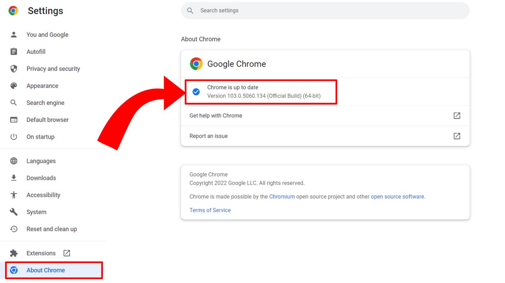Image resolution: width=505 pixels, height=283 pixels.
Task: Open Extensions via its external link icon
Action: pos(66,253)
